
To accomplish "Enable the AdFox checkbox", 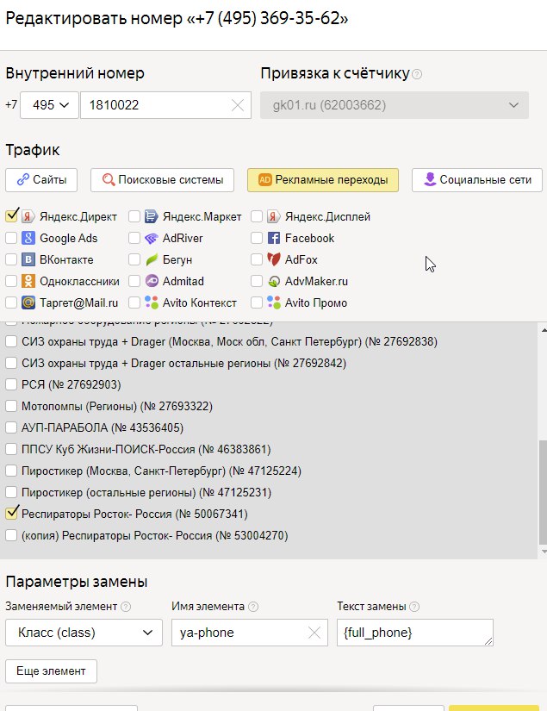I will [x=257, y=259].
